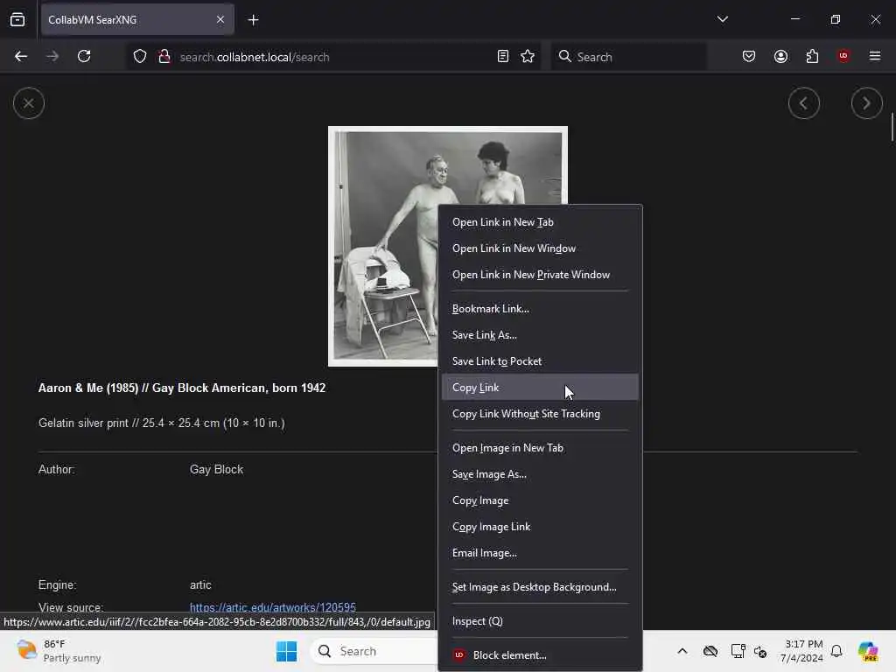Screen dimensions: 896x672
Task: Show previous image result arrow
Action: (803, 103)
